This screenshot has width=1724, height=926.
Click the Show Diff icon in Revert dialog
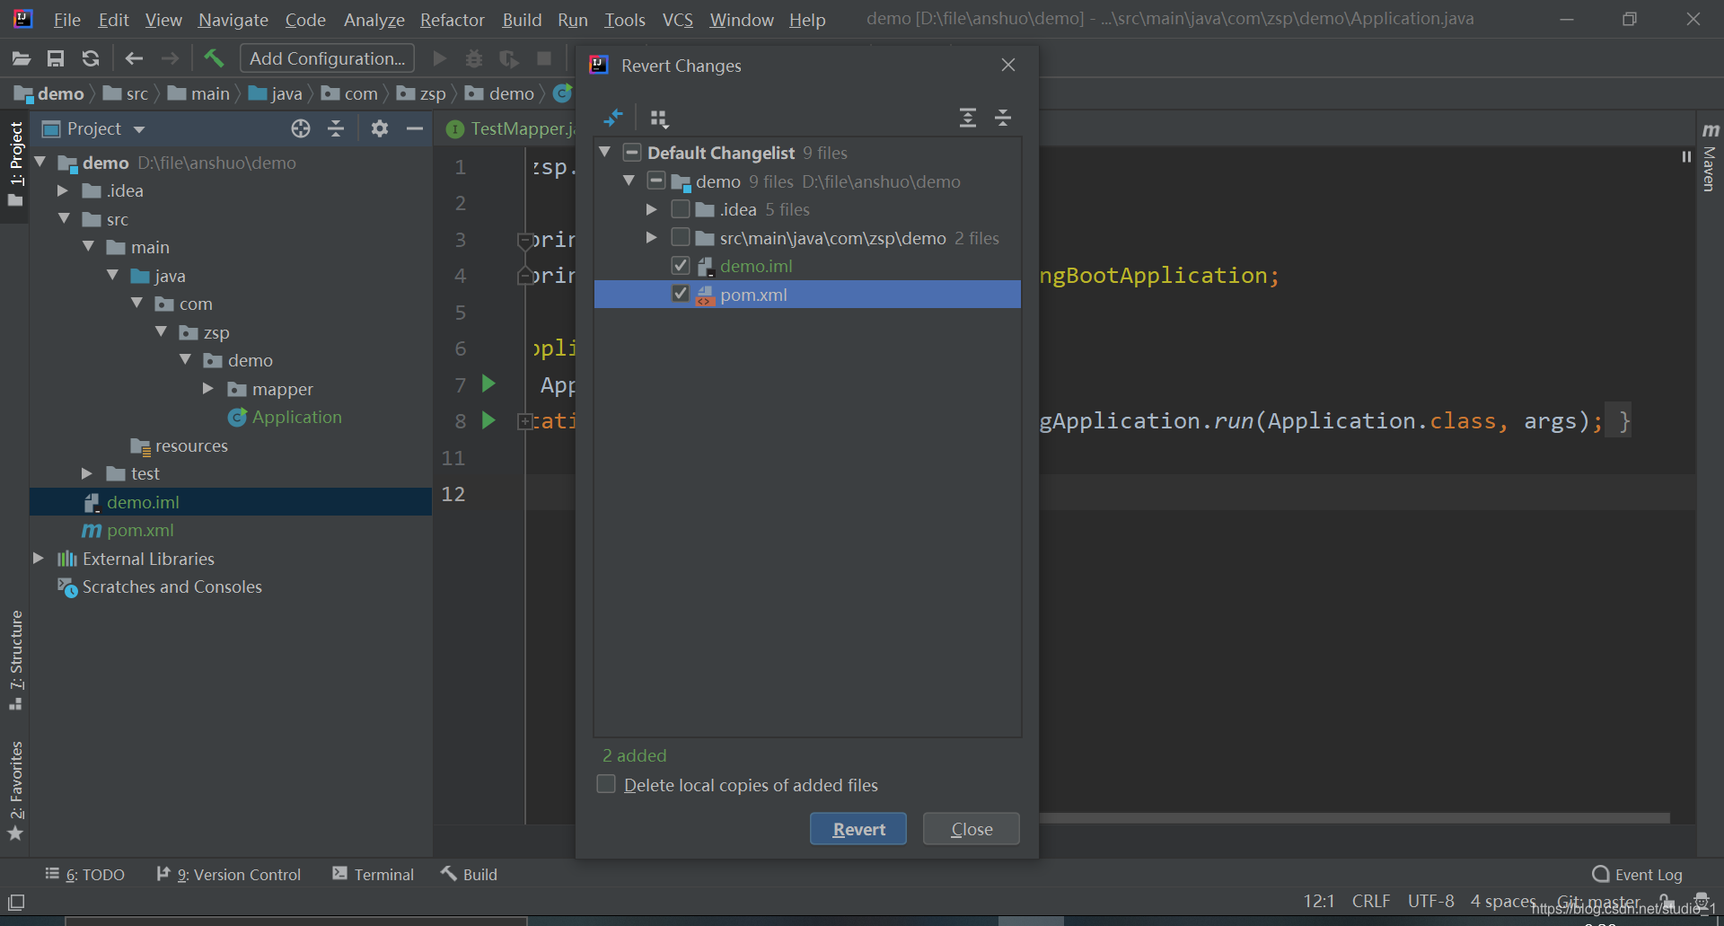pyautogui.click(x=613, y=118)
